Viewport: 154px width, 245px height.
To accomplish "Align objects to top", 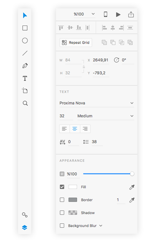I will coord(61,28).
